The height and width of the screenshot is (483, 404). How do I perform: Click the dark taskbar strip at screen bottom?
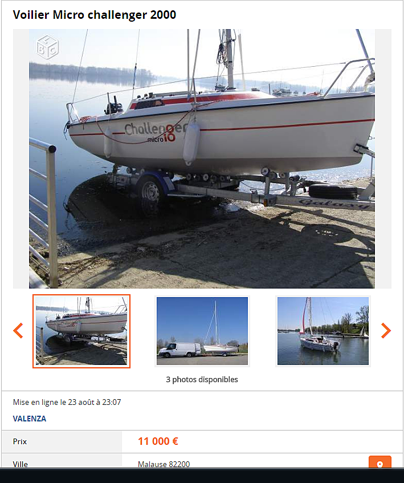[202, 475]
